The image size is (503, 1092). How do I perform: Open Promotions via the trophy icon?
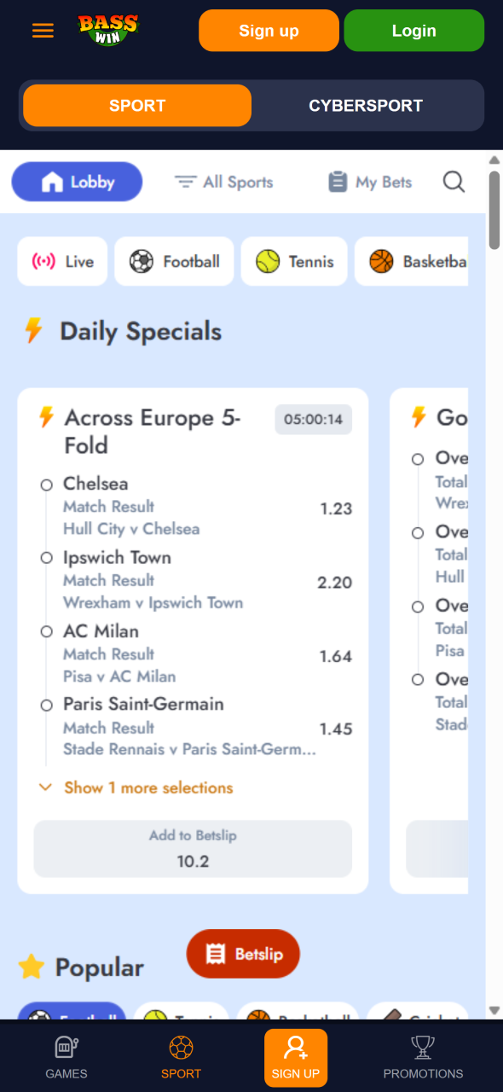click(x=423, y=1058)
